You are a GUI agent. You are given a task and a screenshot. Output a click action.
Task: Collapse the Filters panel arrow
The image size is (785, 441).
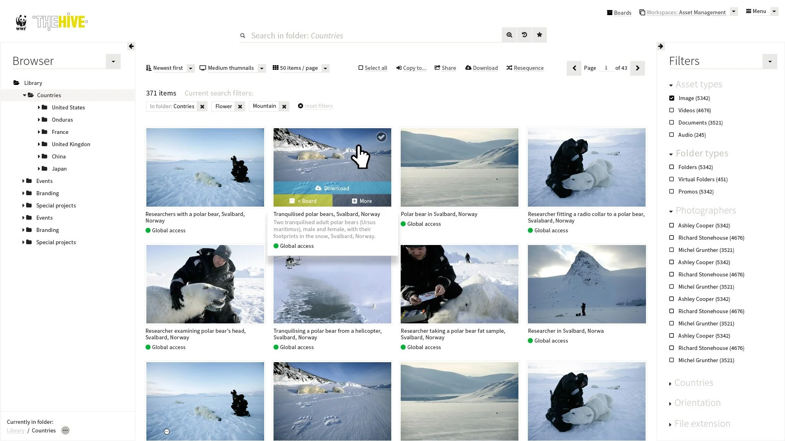coord(661,46)
